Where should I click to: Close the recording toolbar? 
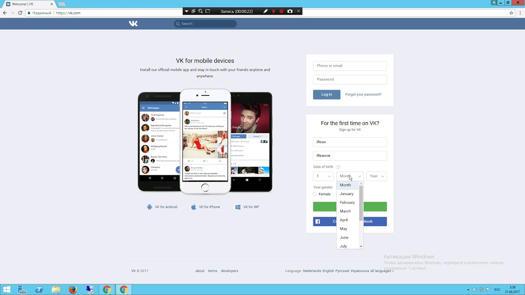299,11
